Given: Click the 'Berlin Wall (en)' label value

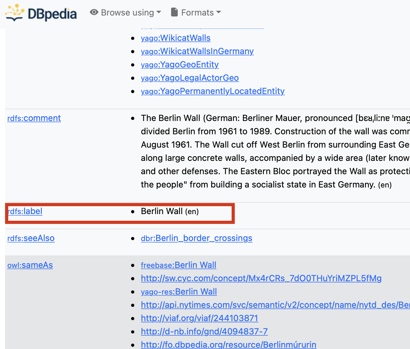Looking at the screenshot, I should coord(170,211).
